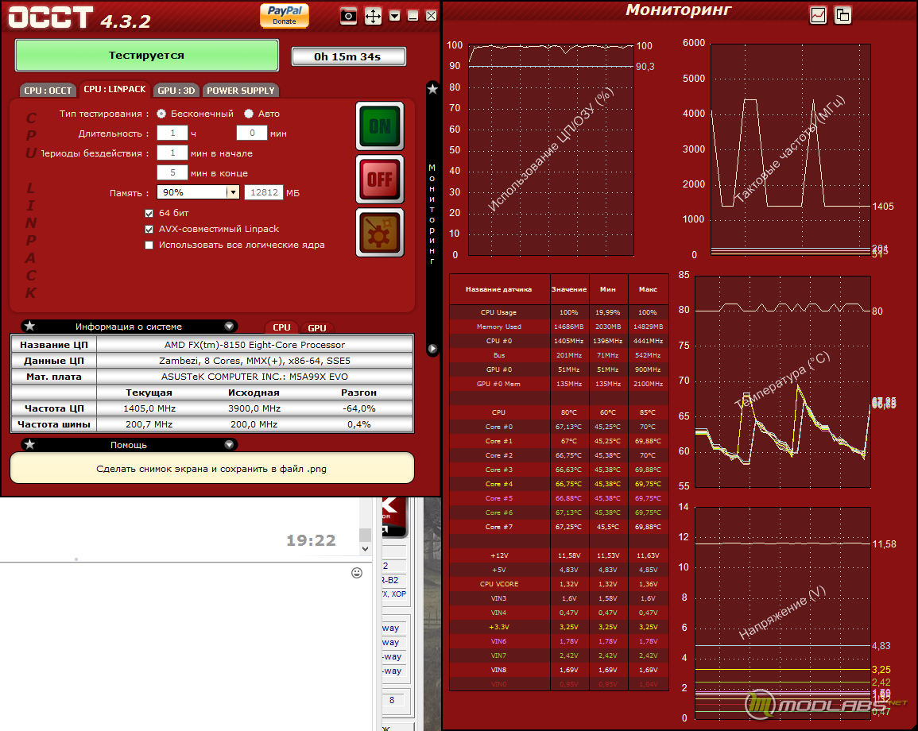Click the 12812 МБ memory field
This screenshot has height=731, width=918.
(x=264, y=192)
